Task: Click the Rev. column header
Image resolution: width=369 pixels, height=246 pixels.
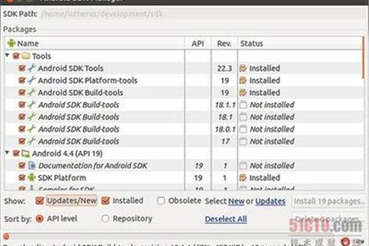Action: [x=224, y=43]
